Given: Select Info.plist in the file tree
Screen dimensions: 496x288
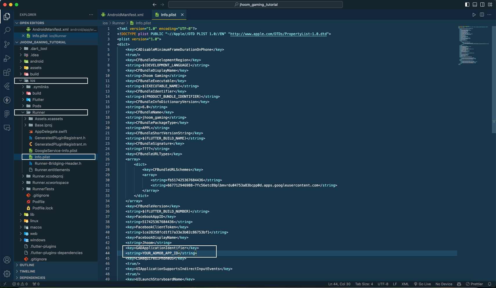Looking at the screenshot, I should click(56, 157).
